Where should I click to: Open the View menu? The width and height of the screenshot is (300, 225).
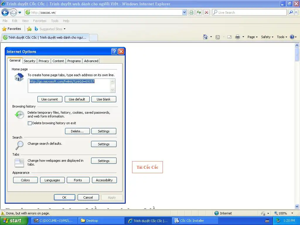[25, 21]
